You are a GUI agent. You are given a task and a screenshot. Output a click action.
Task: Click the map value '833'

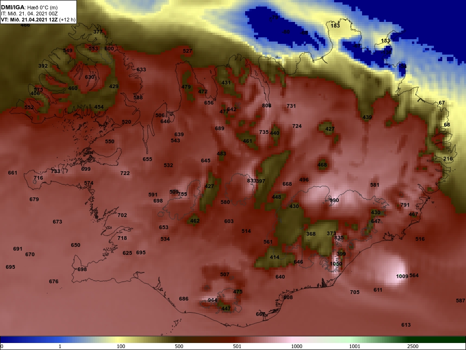252,181
